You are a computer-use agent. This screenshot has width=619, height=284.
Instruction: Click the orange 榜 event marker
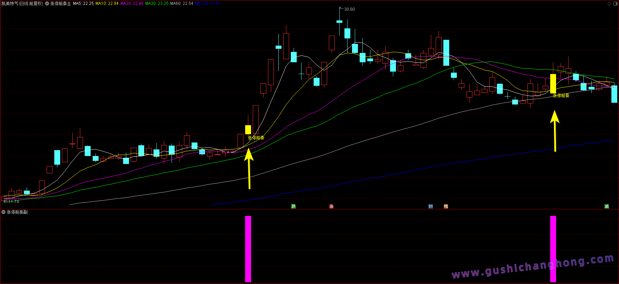[446, 207]
